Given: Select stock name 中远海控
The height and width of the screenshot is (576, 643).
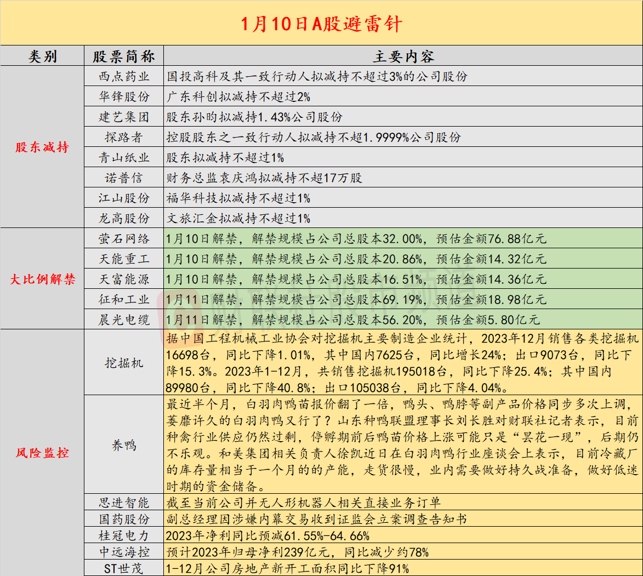Looking at the screenshot, I should tap(124, 552).
